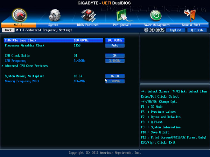Click the F12 : Print Screen help line
The height and width of the screenshot is (157, 210).
click(174, 137)
